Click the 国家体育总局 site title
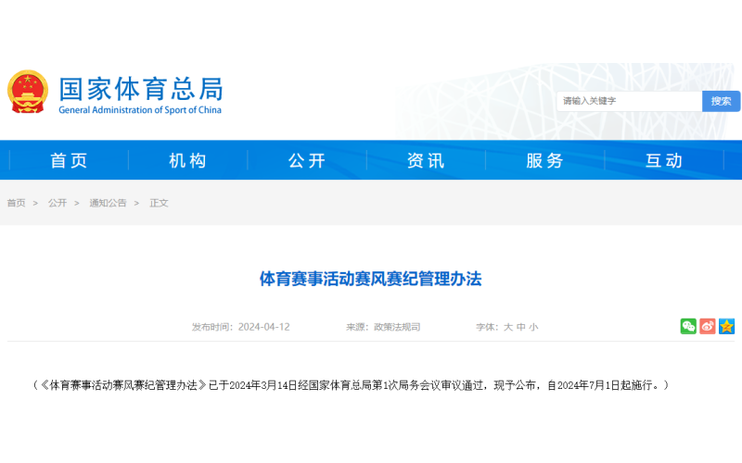The width and height of the screenshot is (742, 463). click(x=141, y=89)
